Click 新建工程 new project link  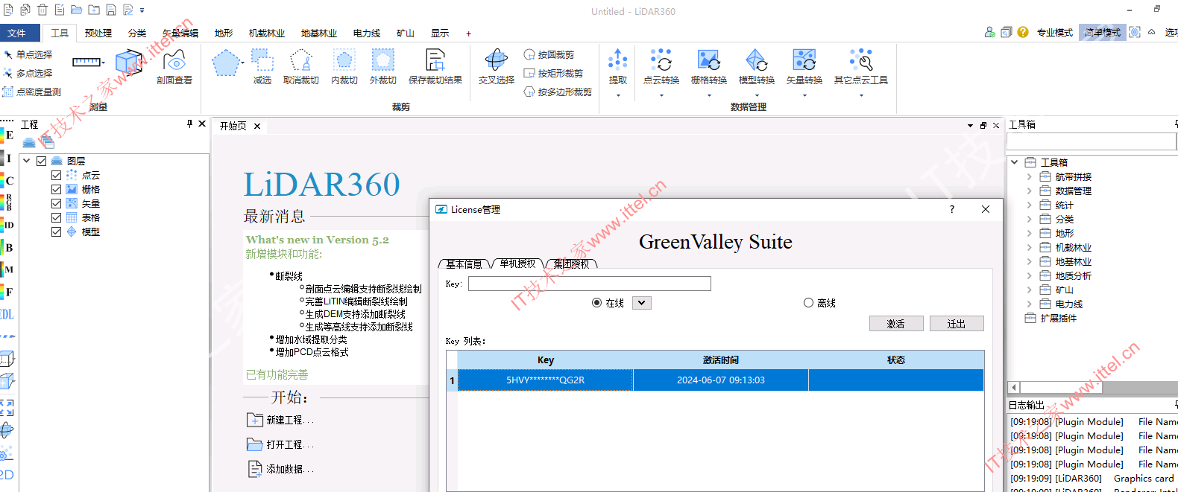tap(280, 420)
